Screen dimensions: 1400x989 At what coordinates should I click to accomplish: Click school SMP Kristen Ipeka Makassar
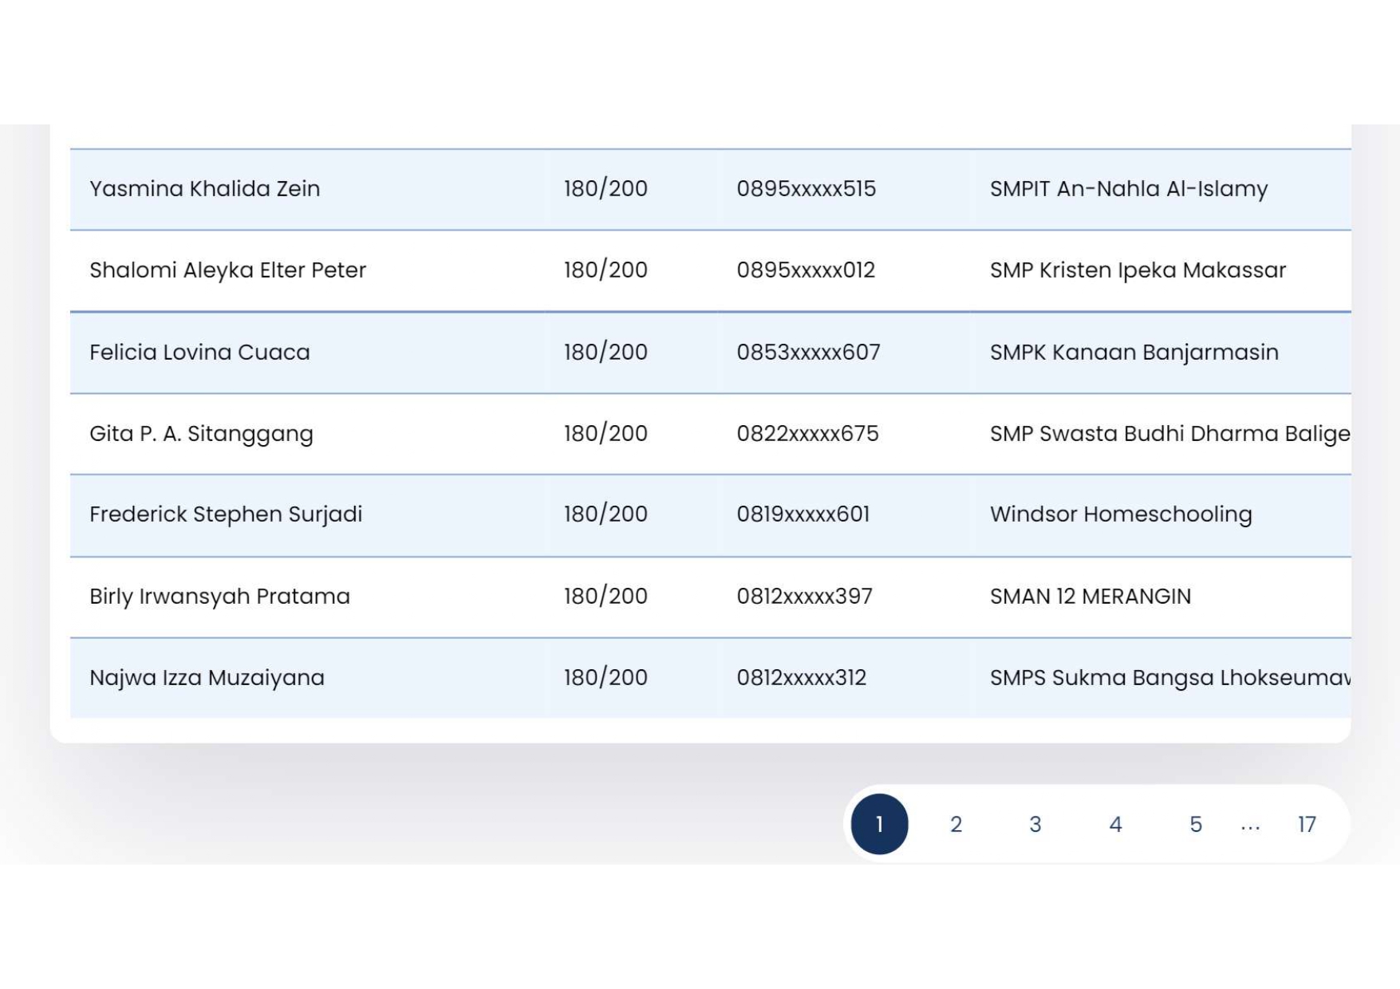pos(1138,270)
